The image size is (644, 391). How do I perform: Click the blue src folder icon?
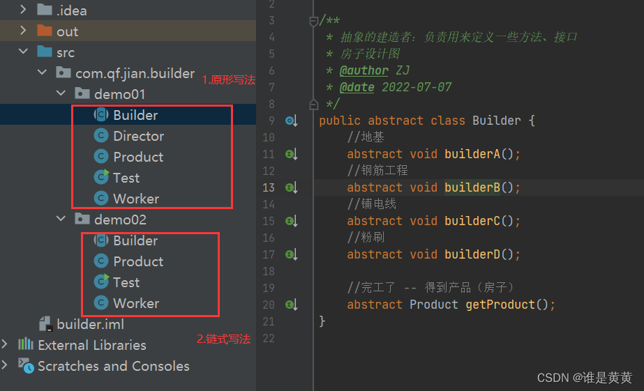point(45,52)
